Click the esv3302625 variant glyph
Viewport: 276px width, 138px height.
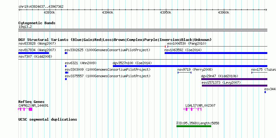point(66,53)
